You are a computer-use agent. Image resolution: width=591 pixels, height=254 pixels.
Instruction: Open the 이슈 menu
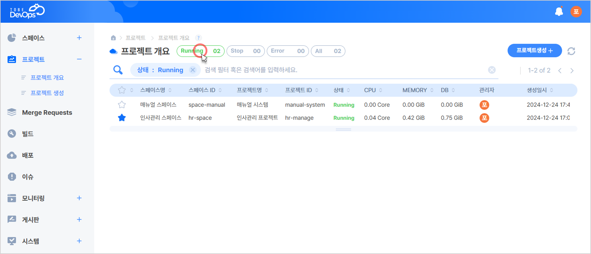[x=28, y=177]
